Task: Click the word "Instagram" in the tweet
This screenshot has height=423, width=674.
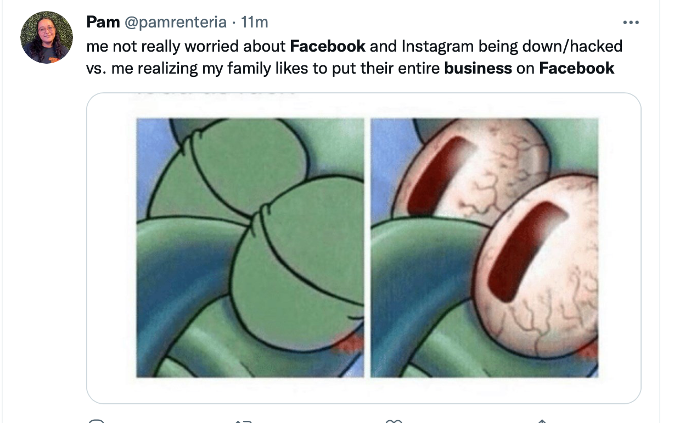Action: (x=434, y=46)
